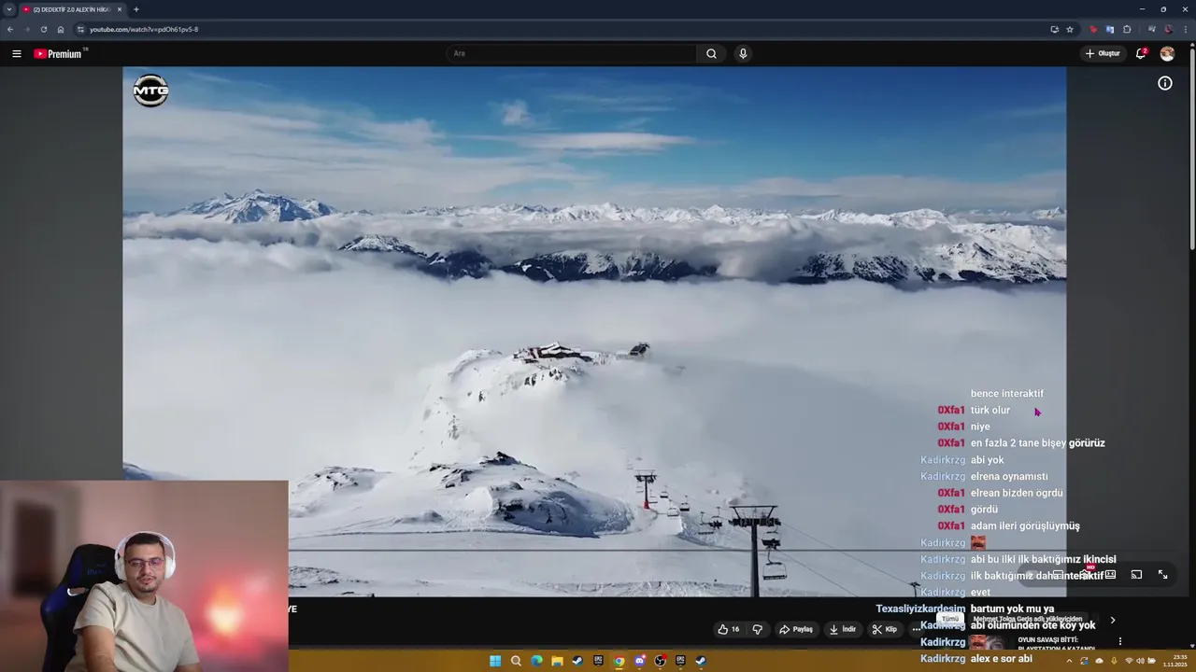Open more options for recommended video
Image resolution: width=1196 pixels, height=672 pixels.
[1119, 641]
